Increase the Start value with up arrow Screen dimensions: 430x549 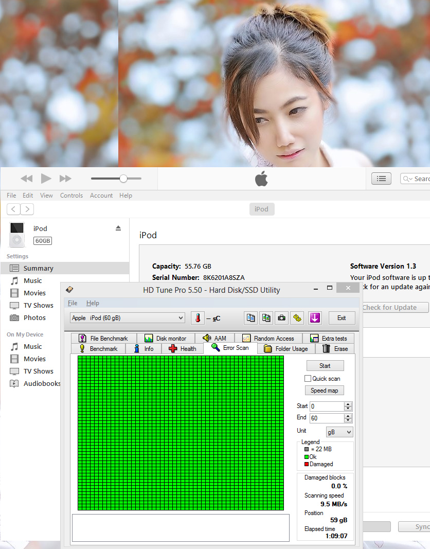pyautogui.click(x=348, y=404)
